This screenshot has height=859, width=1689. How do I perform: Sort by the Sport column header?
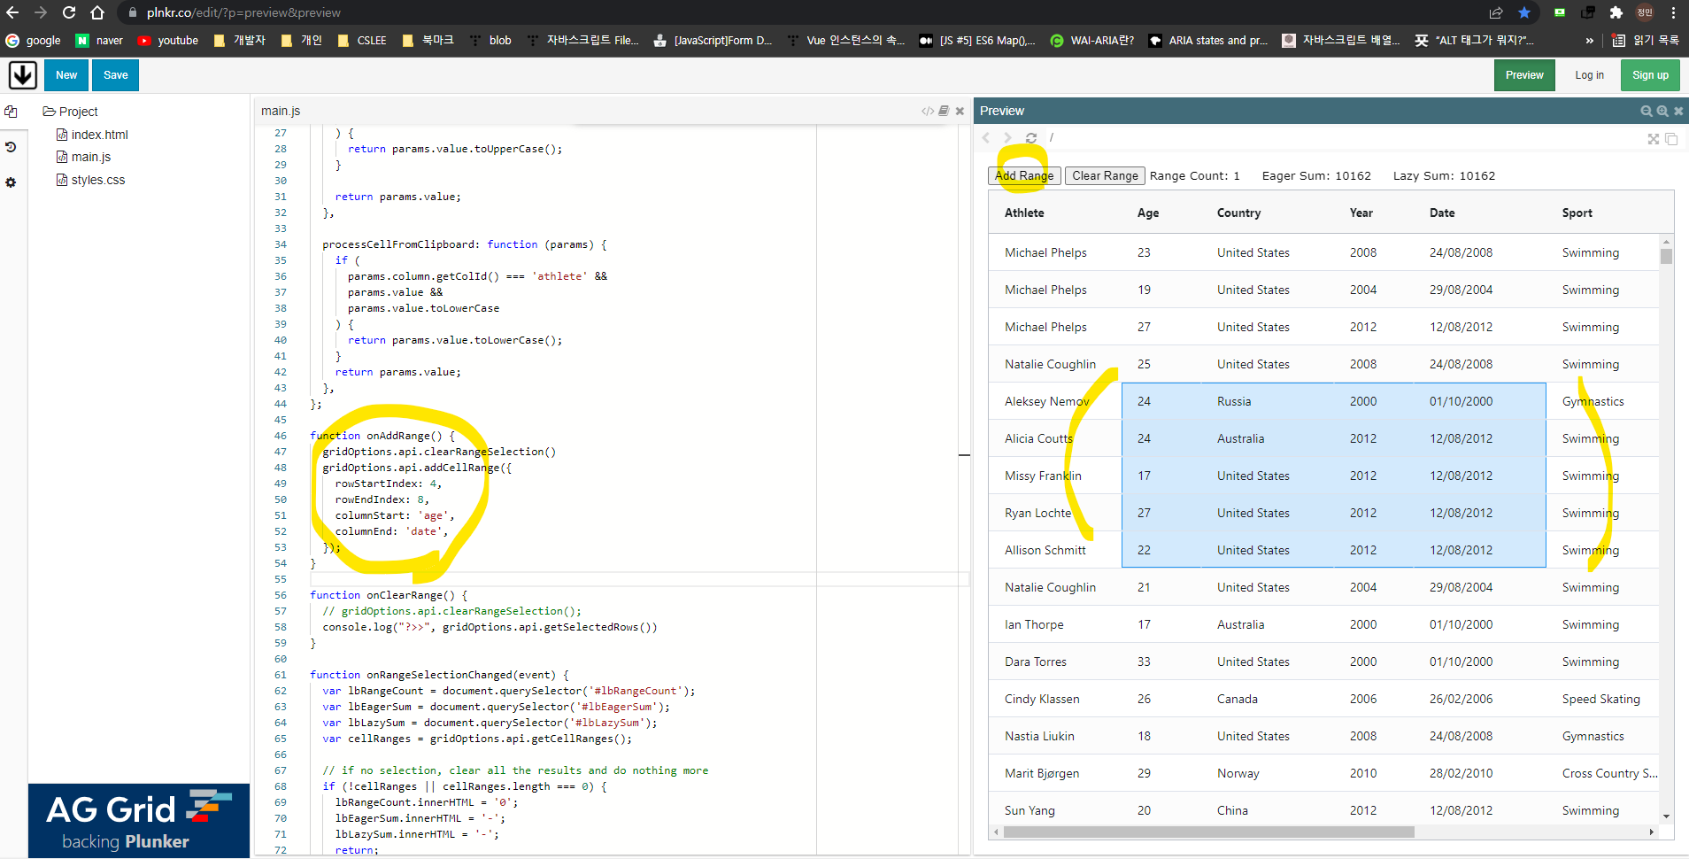click(x=1577, y=213)
